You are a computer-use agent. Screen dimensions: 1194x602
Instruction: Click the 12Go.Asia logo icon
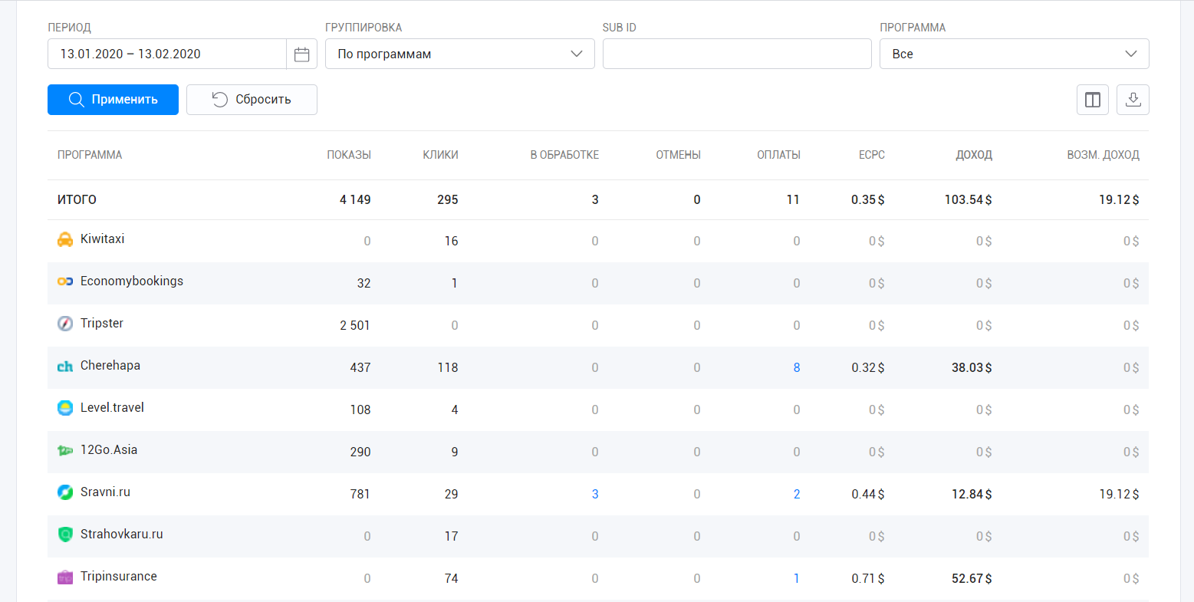[65, 450]
